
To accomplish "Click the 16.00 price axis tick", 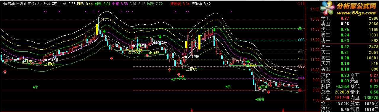I will pyautogui.click(x=312, y=9).
